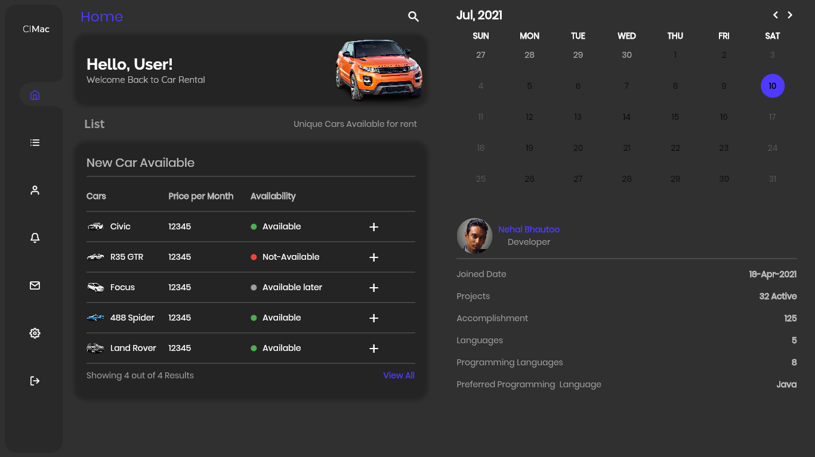Click the orange Range Rover image
Screen dimensions: 815x457
379,70
